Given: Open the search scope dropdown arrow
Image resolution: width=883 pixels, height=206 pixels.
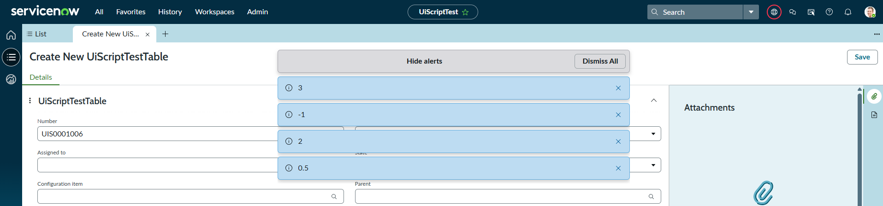Looking at the screenshot, I should point(751,12).
